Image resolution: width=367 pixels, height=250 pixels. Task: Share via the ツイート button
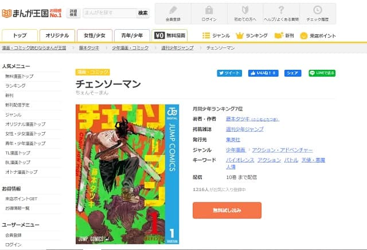(229, 73)
